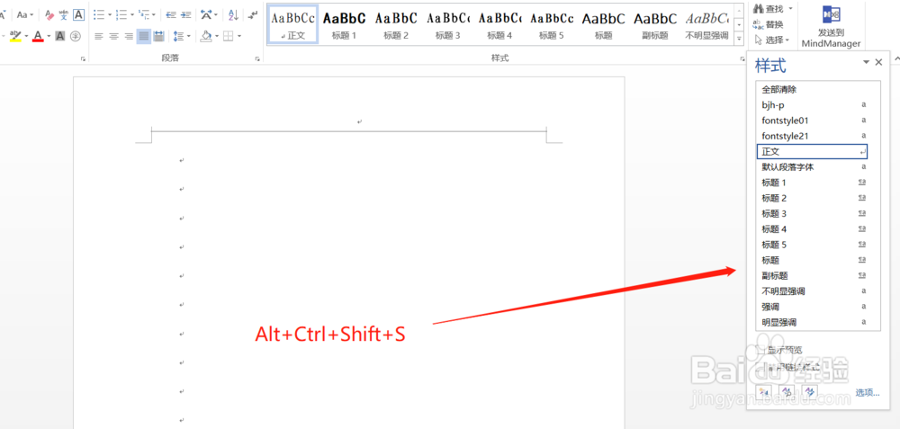Apply Character Border icon
The width and height of the screenshot is (900, 429).
coord(78,15)
